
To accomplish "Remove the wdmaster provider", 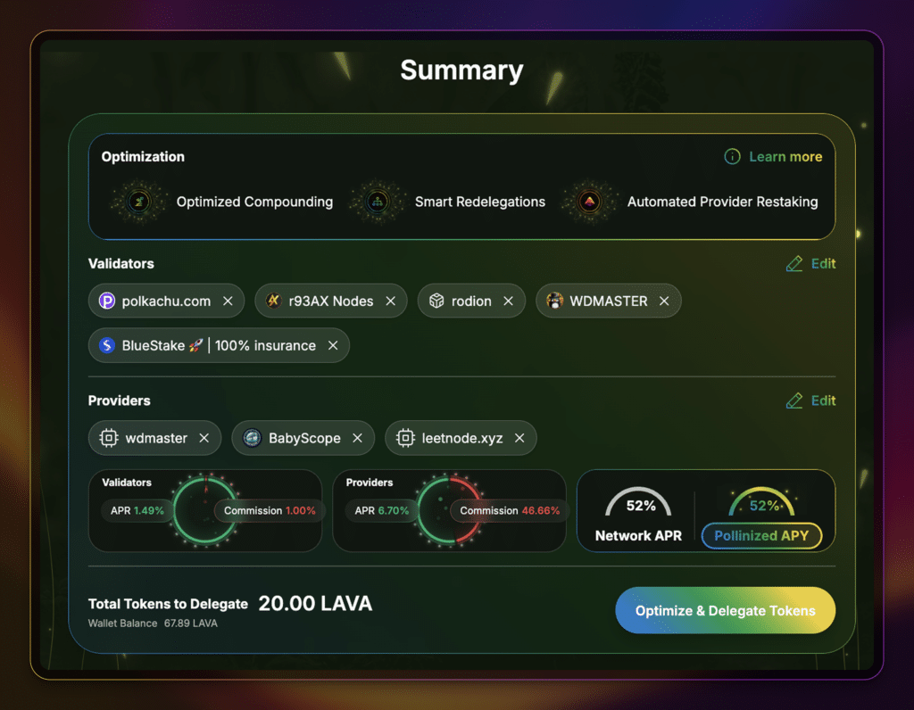I will pos(204,438).
